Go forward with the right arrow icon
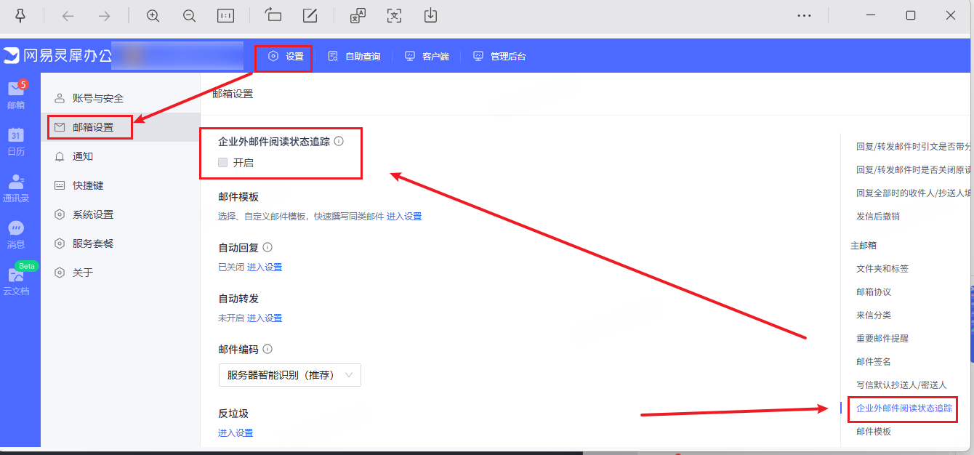The height and width of the screenshot is (455, 974). click(x=105, y=15)
